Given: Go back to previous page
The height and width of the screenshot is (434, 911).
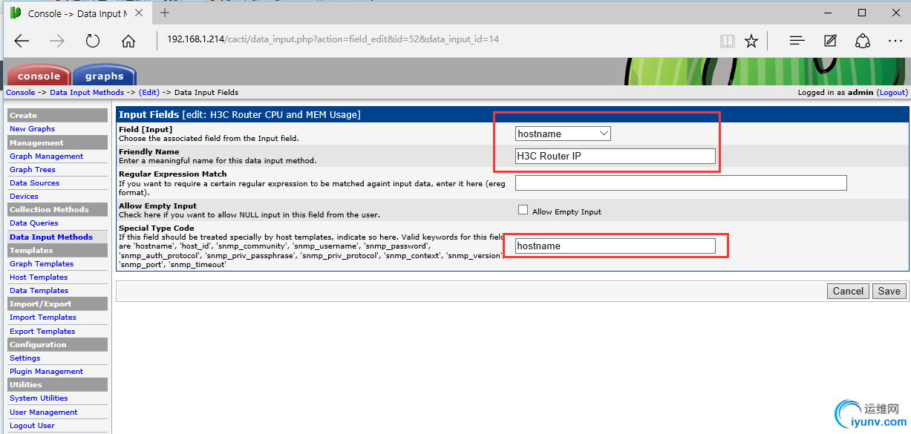Looking at the screenshot, I should click(22, 41).
